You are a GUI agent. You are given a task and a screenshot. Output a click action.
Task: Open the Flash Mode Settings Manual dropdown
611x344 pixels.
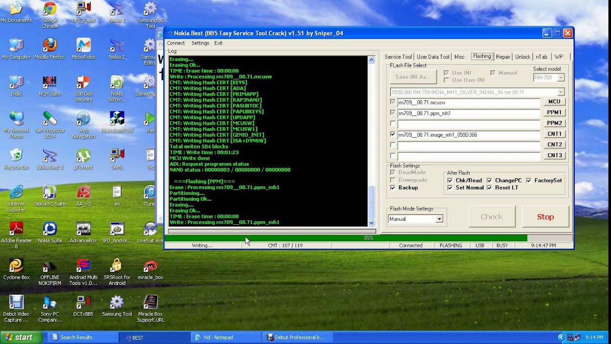[439, 219]
